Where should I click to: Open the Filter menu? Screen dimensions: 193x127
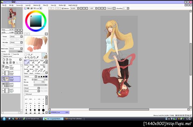45,5
